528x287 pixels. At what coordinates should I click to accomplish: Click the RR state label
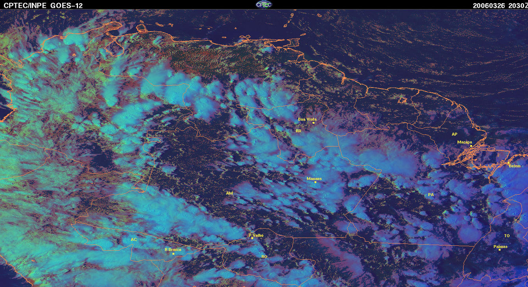point(298,131)
